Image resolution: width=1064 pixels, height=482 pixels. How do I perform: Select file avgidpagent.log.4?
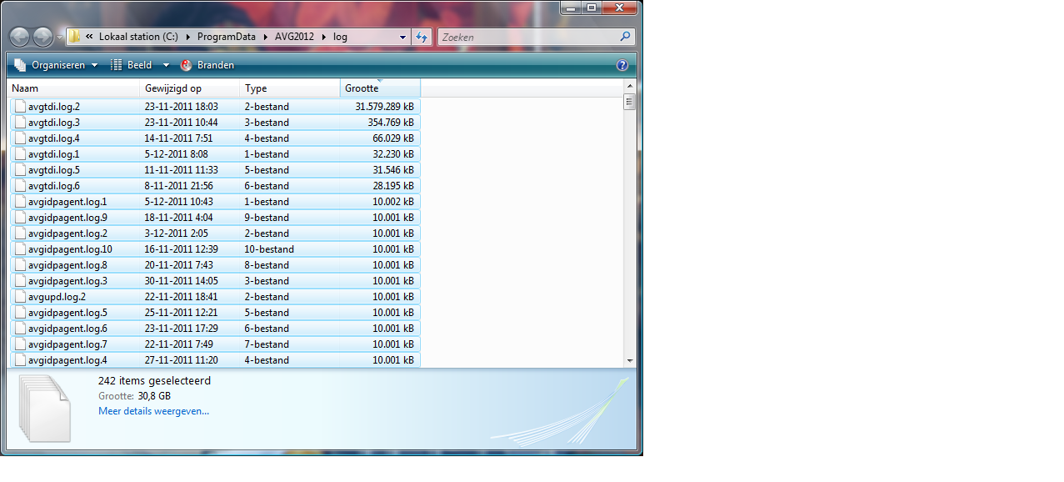(215, 360)
